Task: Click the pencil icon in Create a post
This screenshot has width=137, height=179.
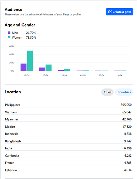Action: [110, 12]
